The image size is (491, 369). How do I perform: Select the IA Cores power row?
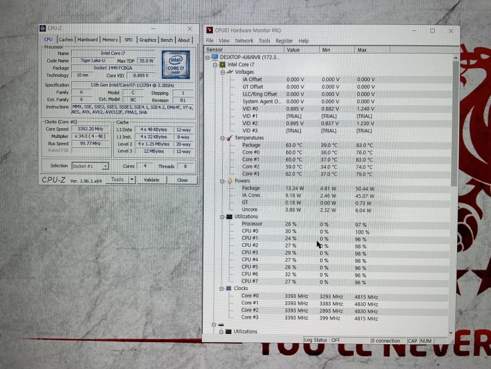pyautogui.click(x=342, y=195)
